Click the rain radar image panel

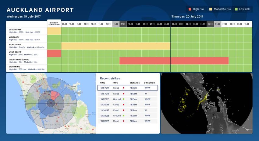[207, 103]
